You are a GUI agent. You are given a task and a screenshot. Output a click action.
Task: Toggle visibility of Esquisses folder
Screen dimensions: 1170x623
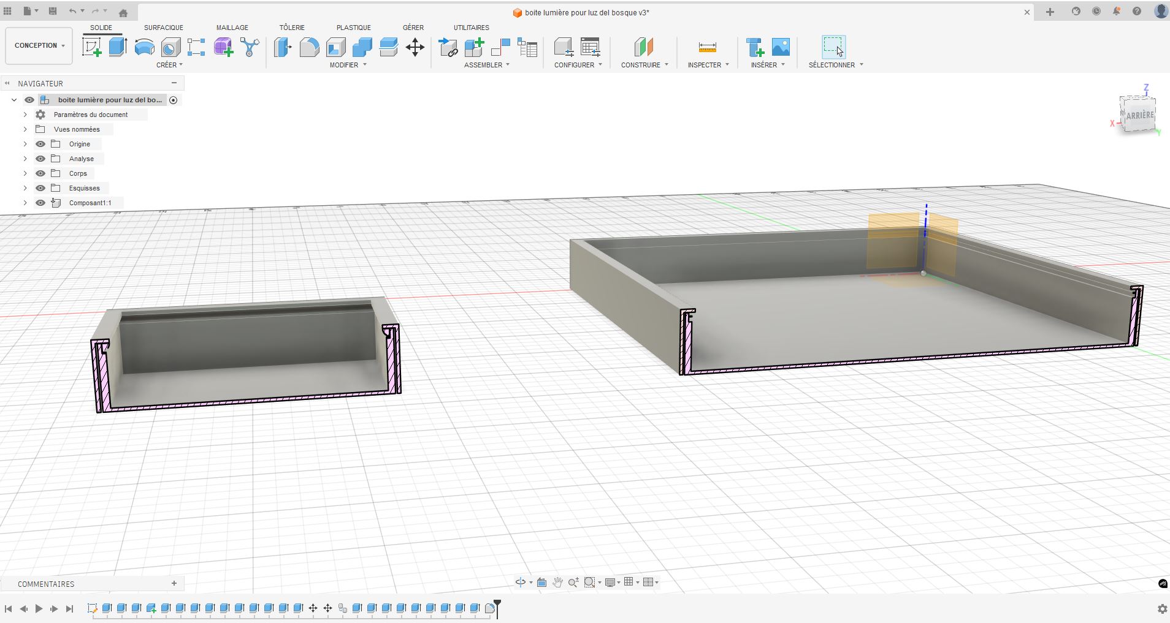(x=40, y=188)
